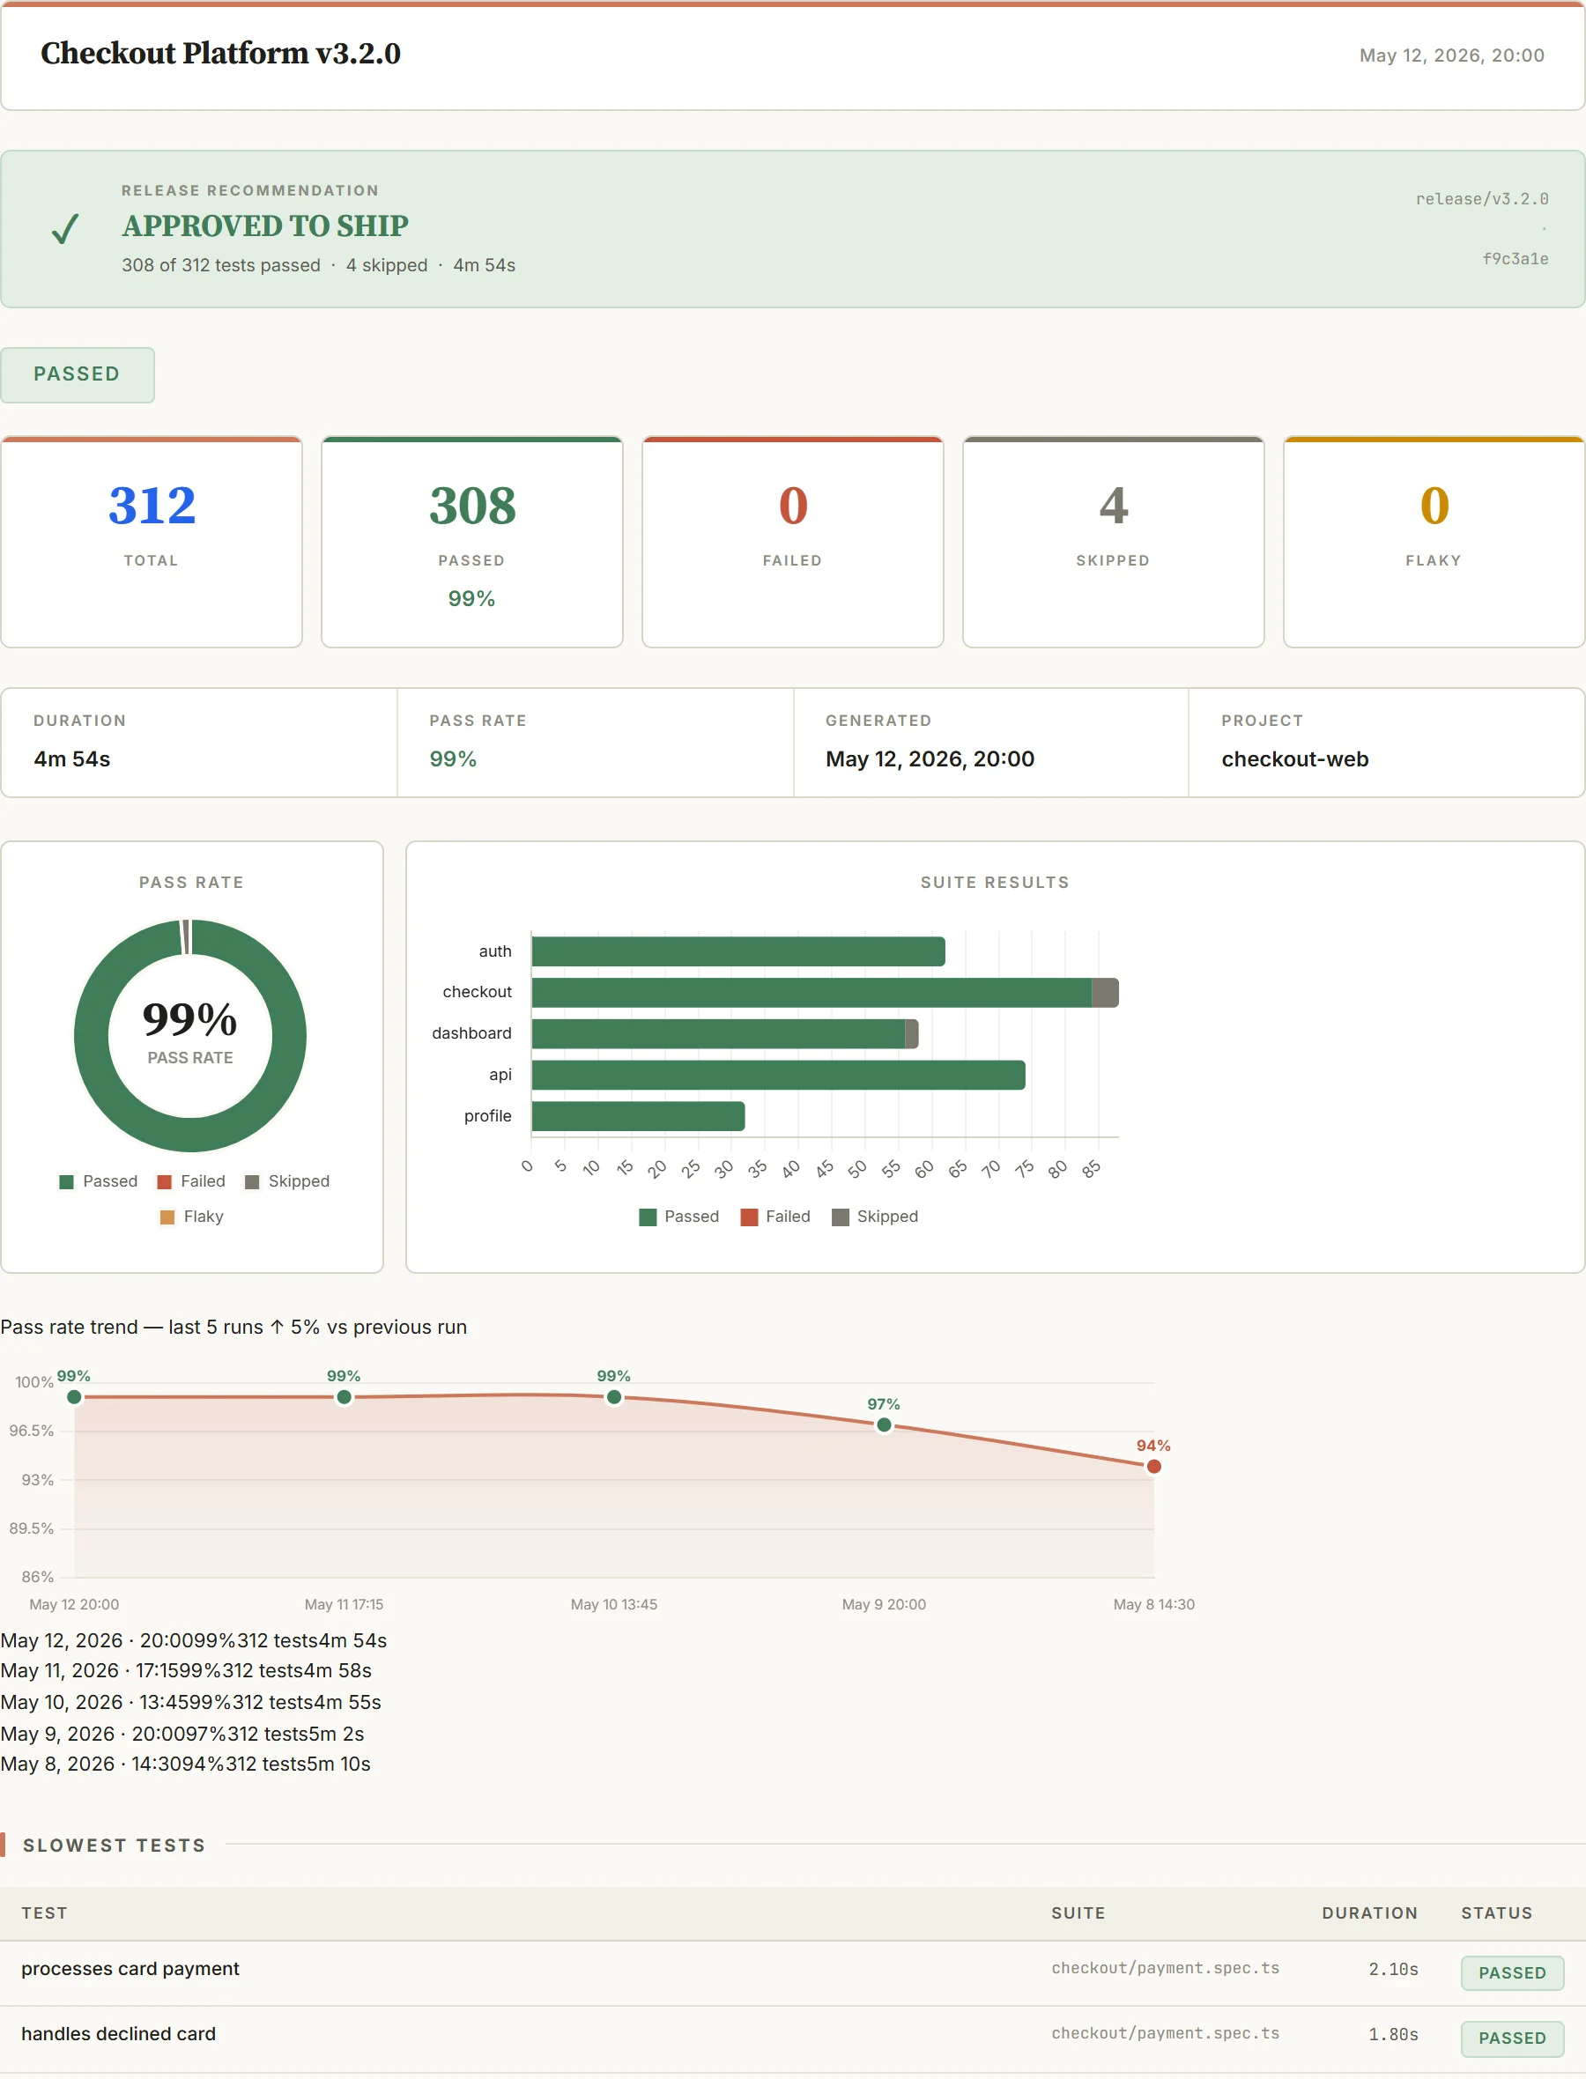Open the 'handles declined card' test row
Screen dimensions: 1586x2079
tap(793, 2038)
